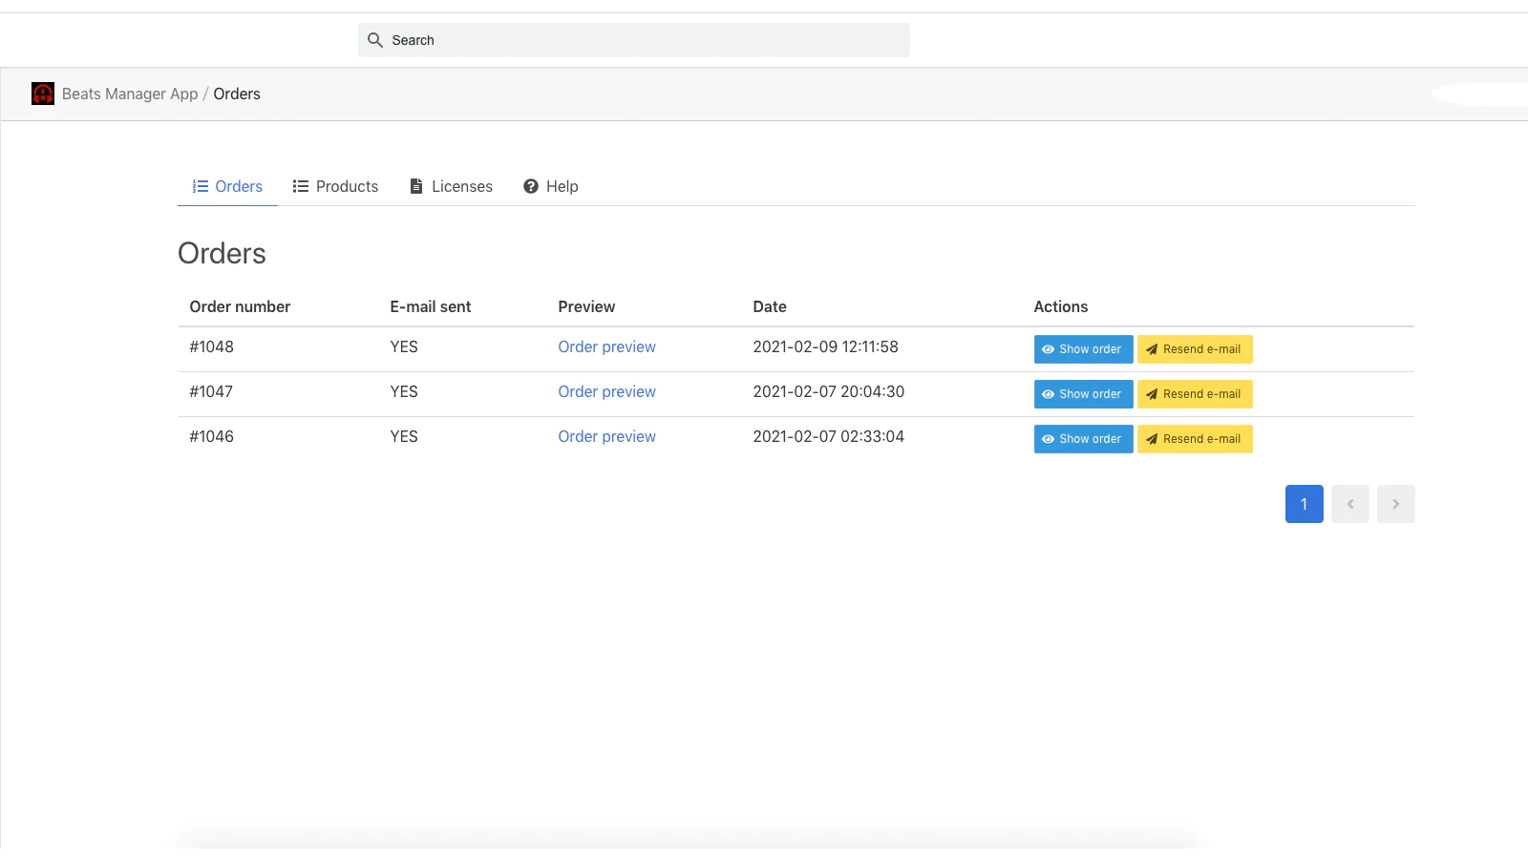The image size is (1528, 859).
Task: Select page 1 in pagination
Action: coord(1304,504)
